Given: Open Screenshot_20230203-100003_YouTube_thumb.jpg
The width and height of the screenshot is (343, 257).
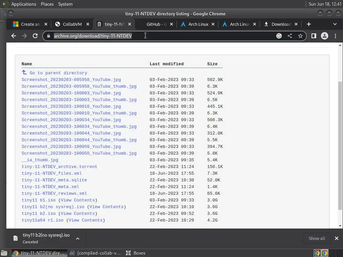Looking at the screenshot, I should pos(79,100).
